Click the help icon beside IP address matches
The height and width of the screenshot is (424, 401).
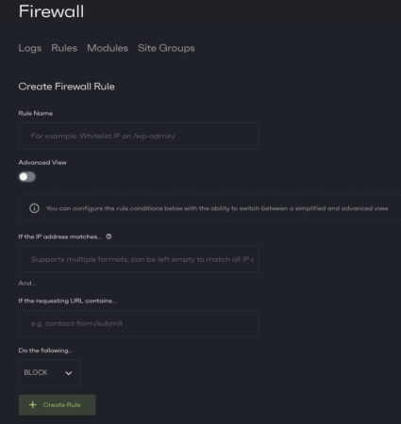point(109,236)
